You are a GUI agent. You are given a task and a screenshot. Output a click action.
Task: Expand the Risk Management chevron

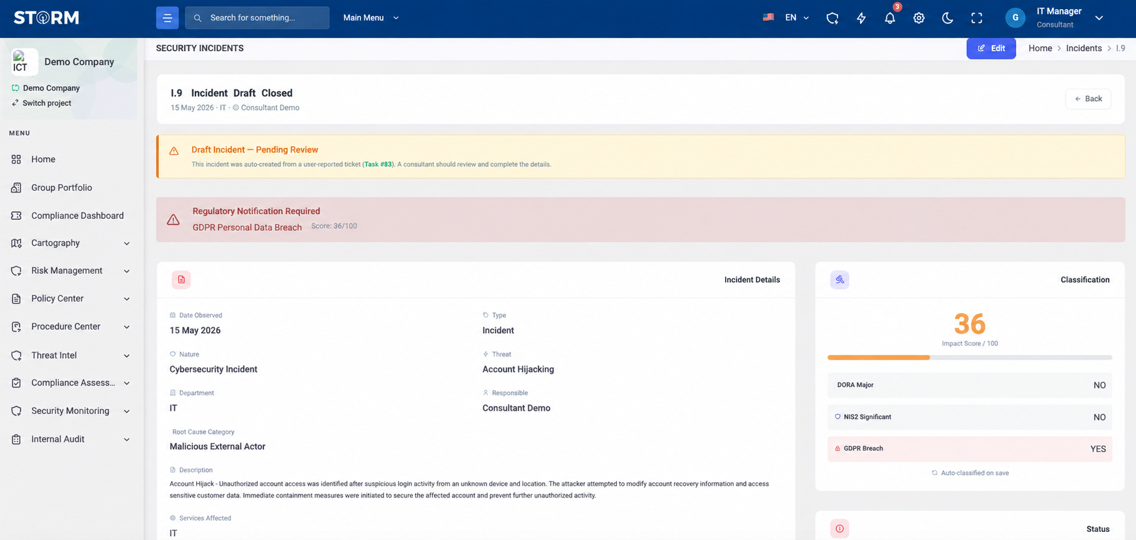click(127, 271)
